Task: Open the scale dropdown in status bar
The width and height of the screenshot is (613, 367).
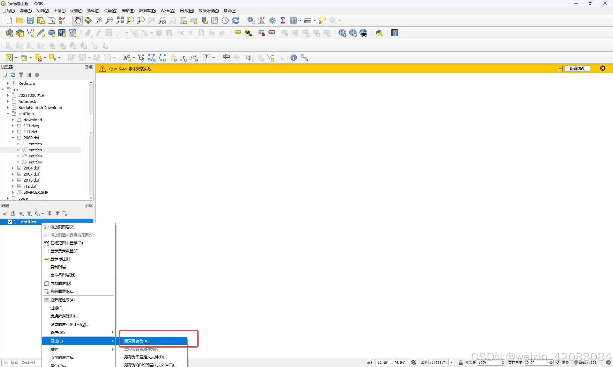Action: pyautogui.click(x=451, y=363)
